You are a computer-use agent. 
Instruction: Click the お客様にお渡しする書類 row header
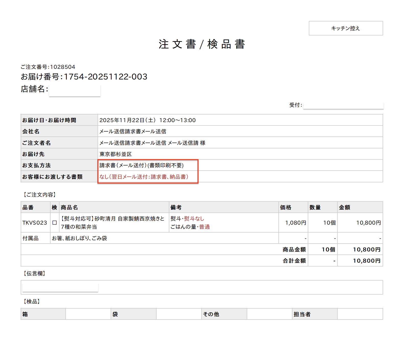coord(59,177)
